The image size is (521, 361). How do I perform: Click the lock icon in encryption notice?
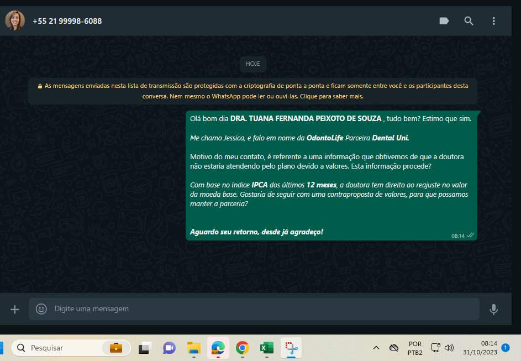(x=40, y=86)
